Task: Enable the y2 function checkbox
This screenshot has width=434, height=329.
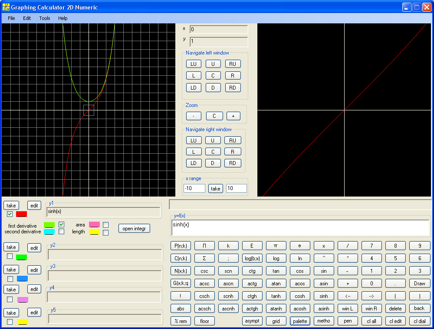Action: tap(10, 256)
